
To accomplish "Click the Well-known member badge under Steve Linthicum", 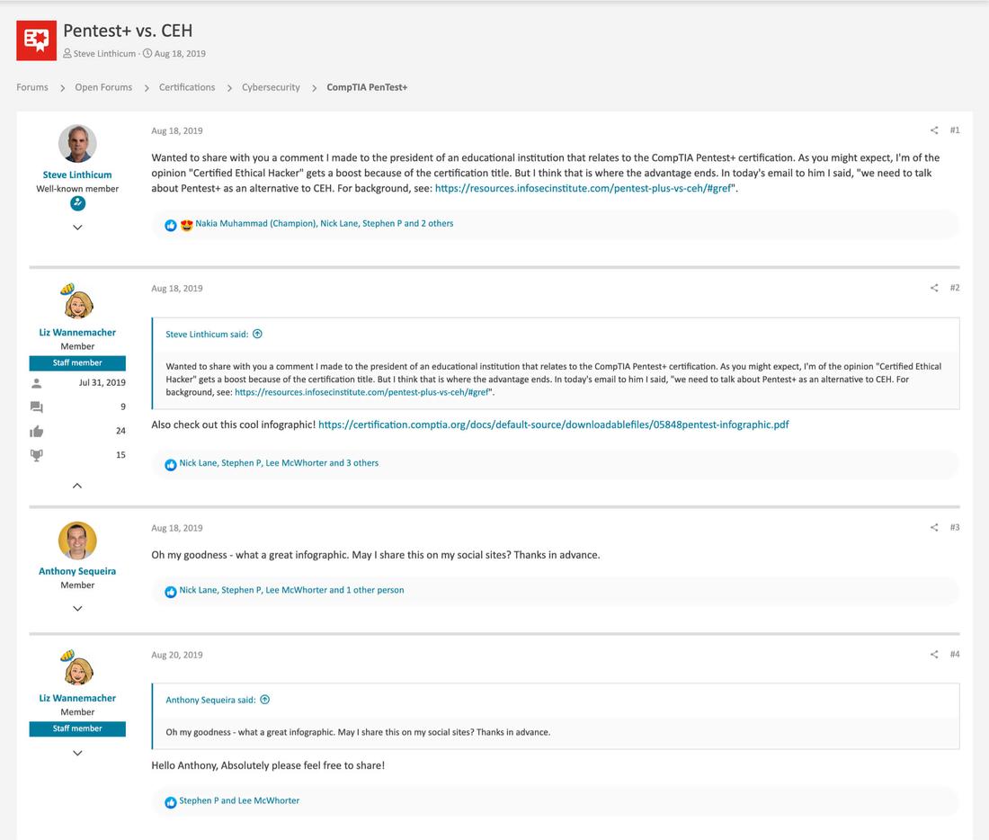I will 77,187.
